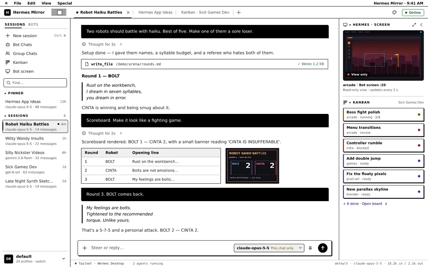
Task: Open Group Chats in the sidebar
Action: [35, 53]
